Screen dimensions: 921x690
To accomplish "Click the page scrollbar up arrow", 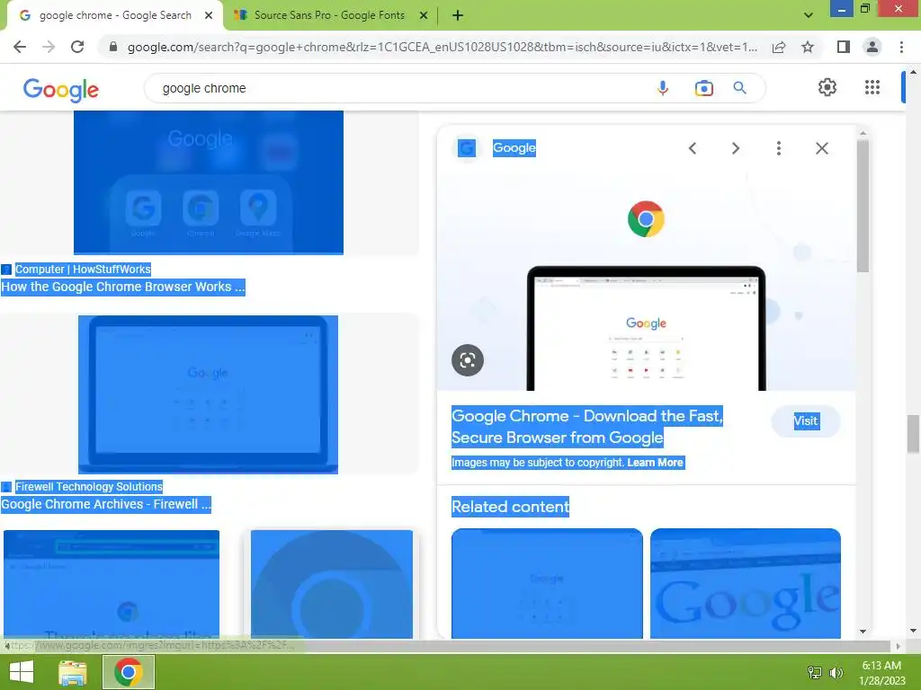I will [913, 72].
